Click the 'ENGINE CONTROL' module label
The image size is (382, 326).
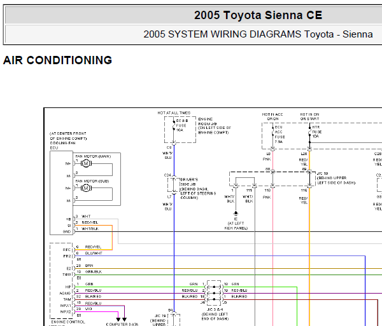[68, 322]
